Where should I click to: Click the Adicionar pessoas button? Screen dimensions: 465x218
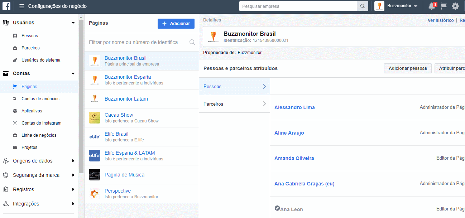pos(408,68)
